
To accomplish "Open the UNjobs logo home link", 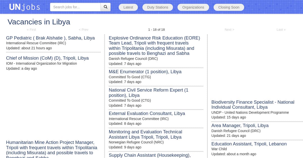I will (x=24, y=7).
